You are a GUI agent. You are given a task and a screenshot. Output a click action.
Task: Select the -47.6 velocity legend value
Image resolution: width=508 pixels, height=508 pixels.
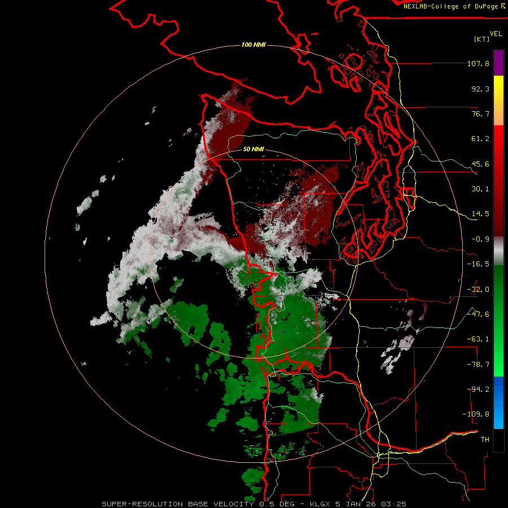pos(478,314)
